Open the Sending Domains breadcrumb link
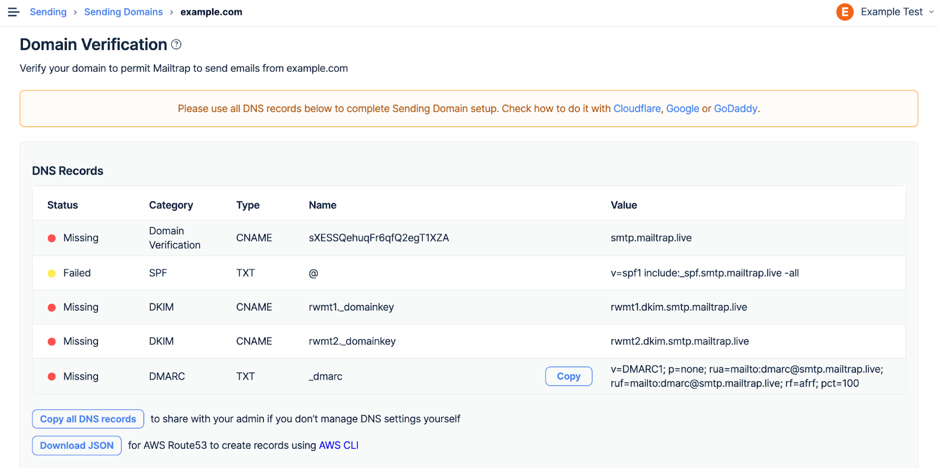Screen dimensions: 938x468 [x=123, y=12]
